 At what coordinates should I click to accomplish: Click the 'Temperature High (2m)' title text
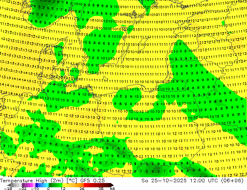pos(32,181)
